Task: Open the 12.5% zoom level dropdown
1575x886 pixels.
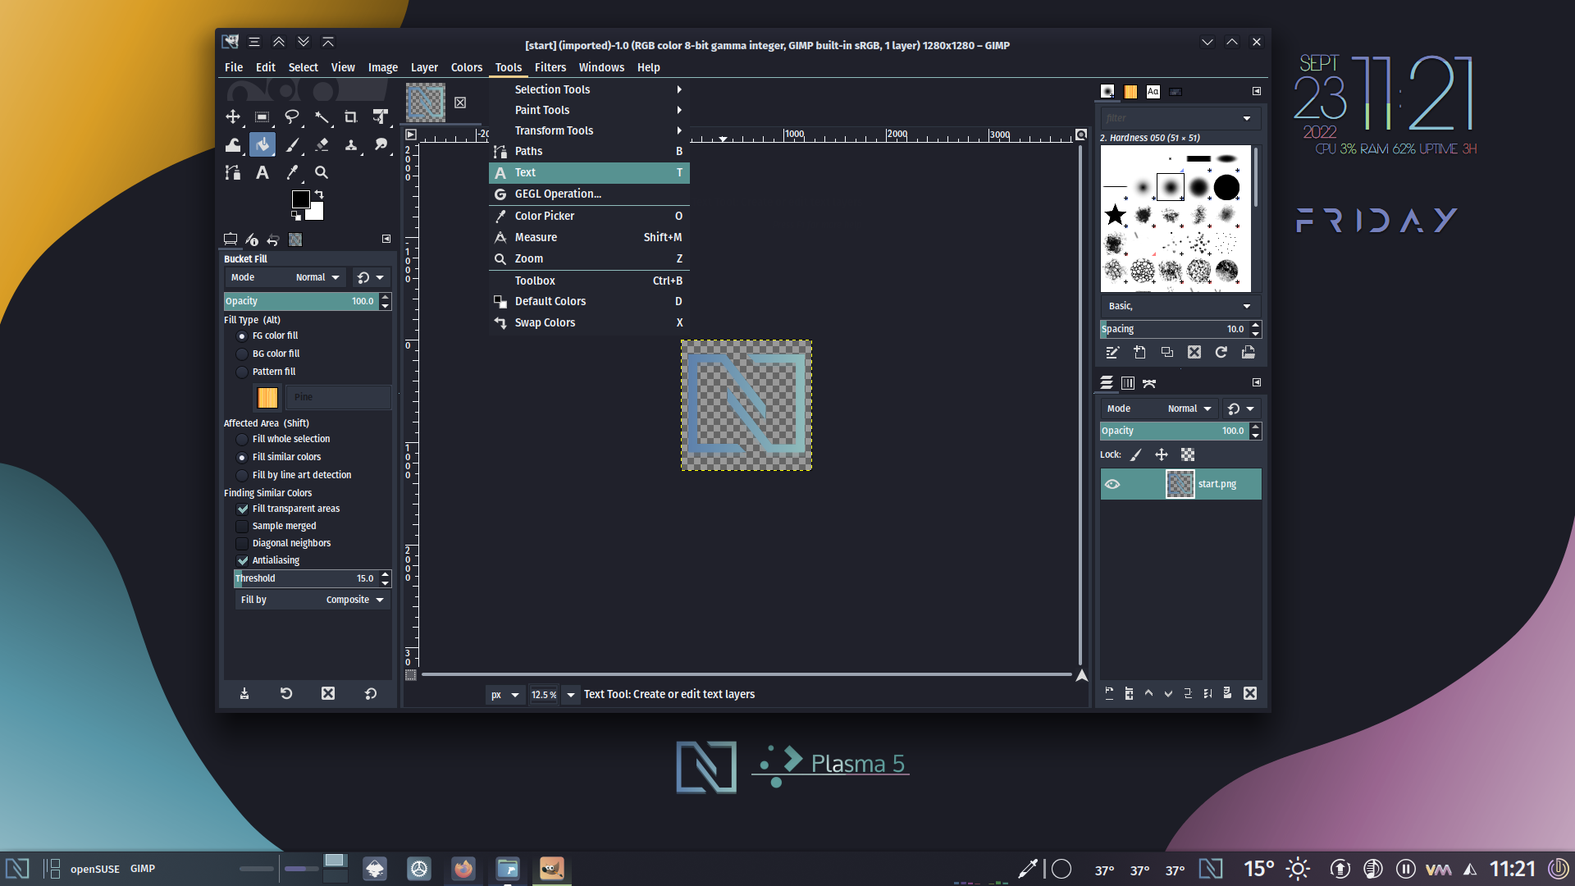Action: tap(571, 695)
